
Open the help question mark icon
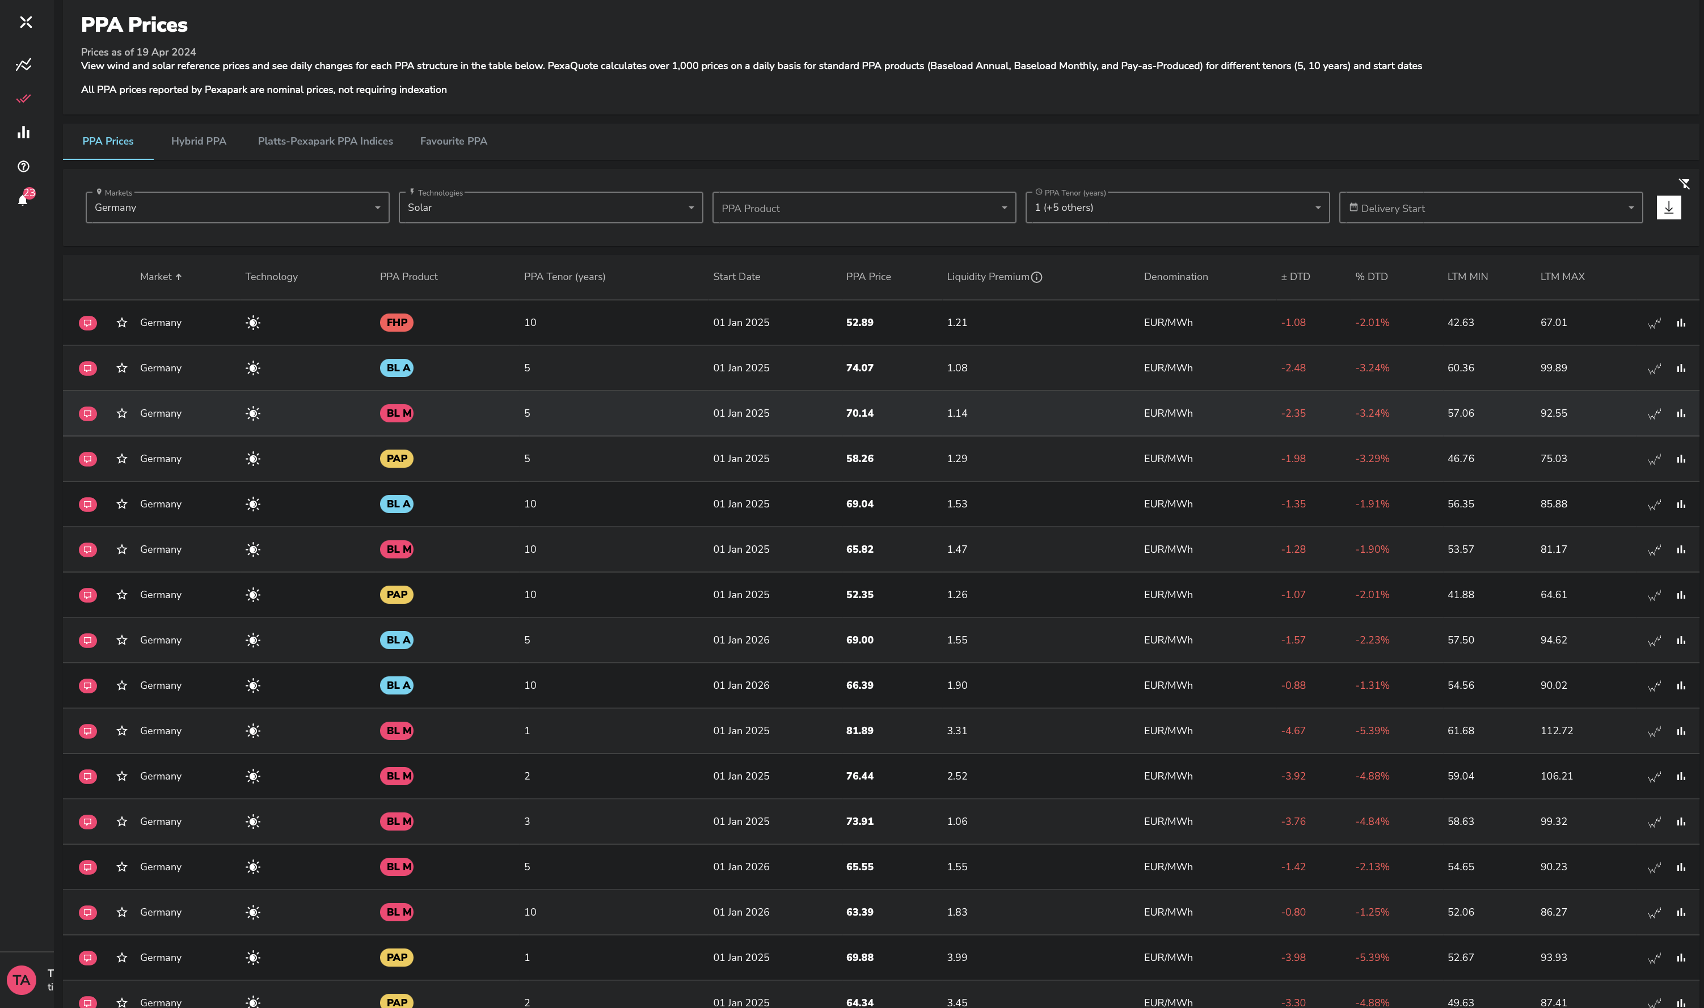[x=23, y=167]
